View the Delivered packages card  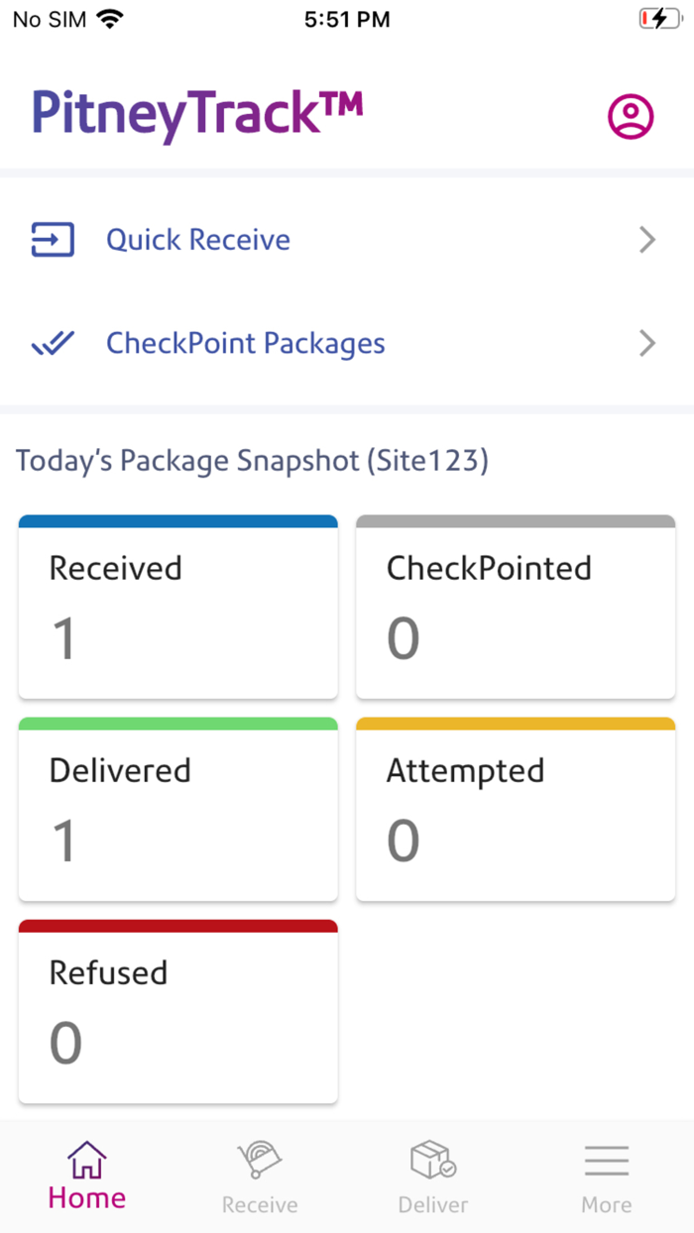[178, 809]
